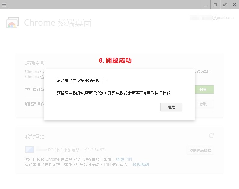The height and width of the screenshot is (189, 239).
Task: Minimize the Chrome Remote Desktop window
Action: click(206, 4)
